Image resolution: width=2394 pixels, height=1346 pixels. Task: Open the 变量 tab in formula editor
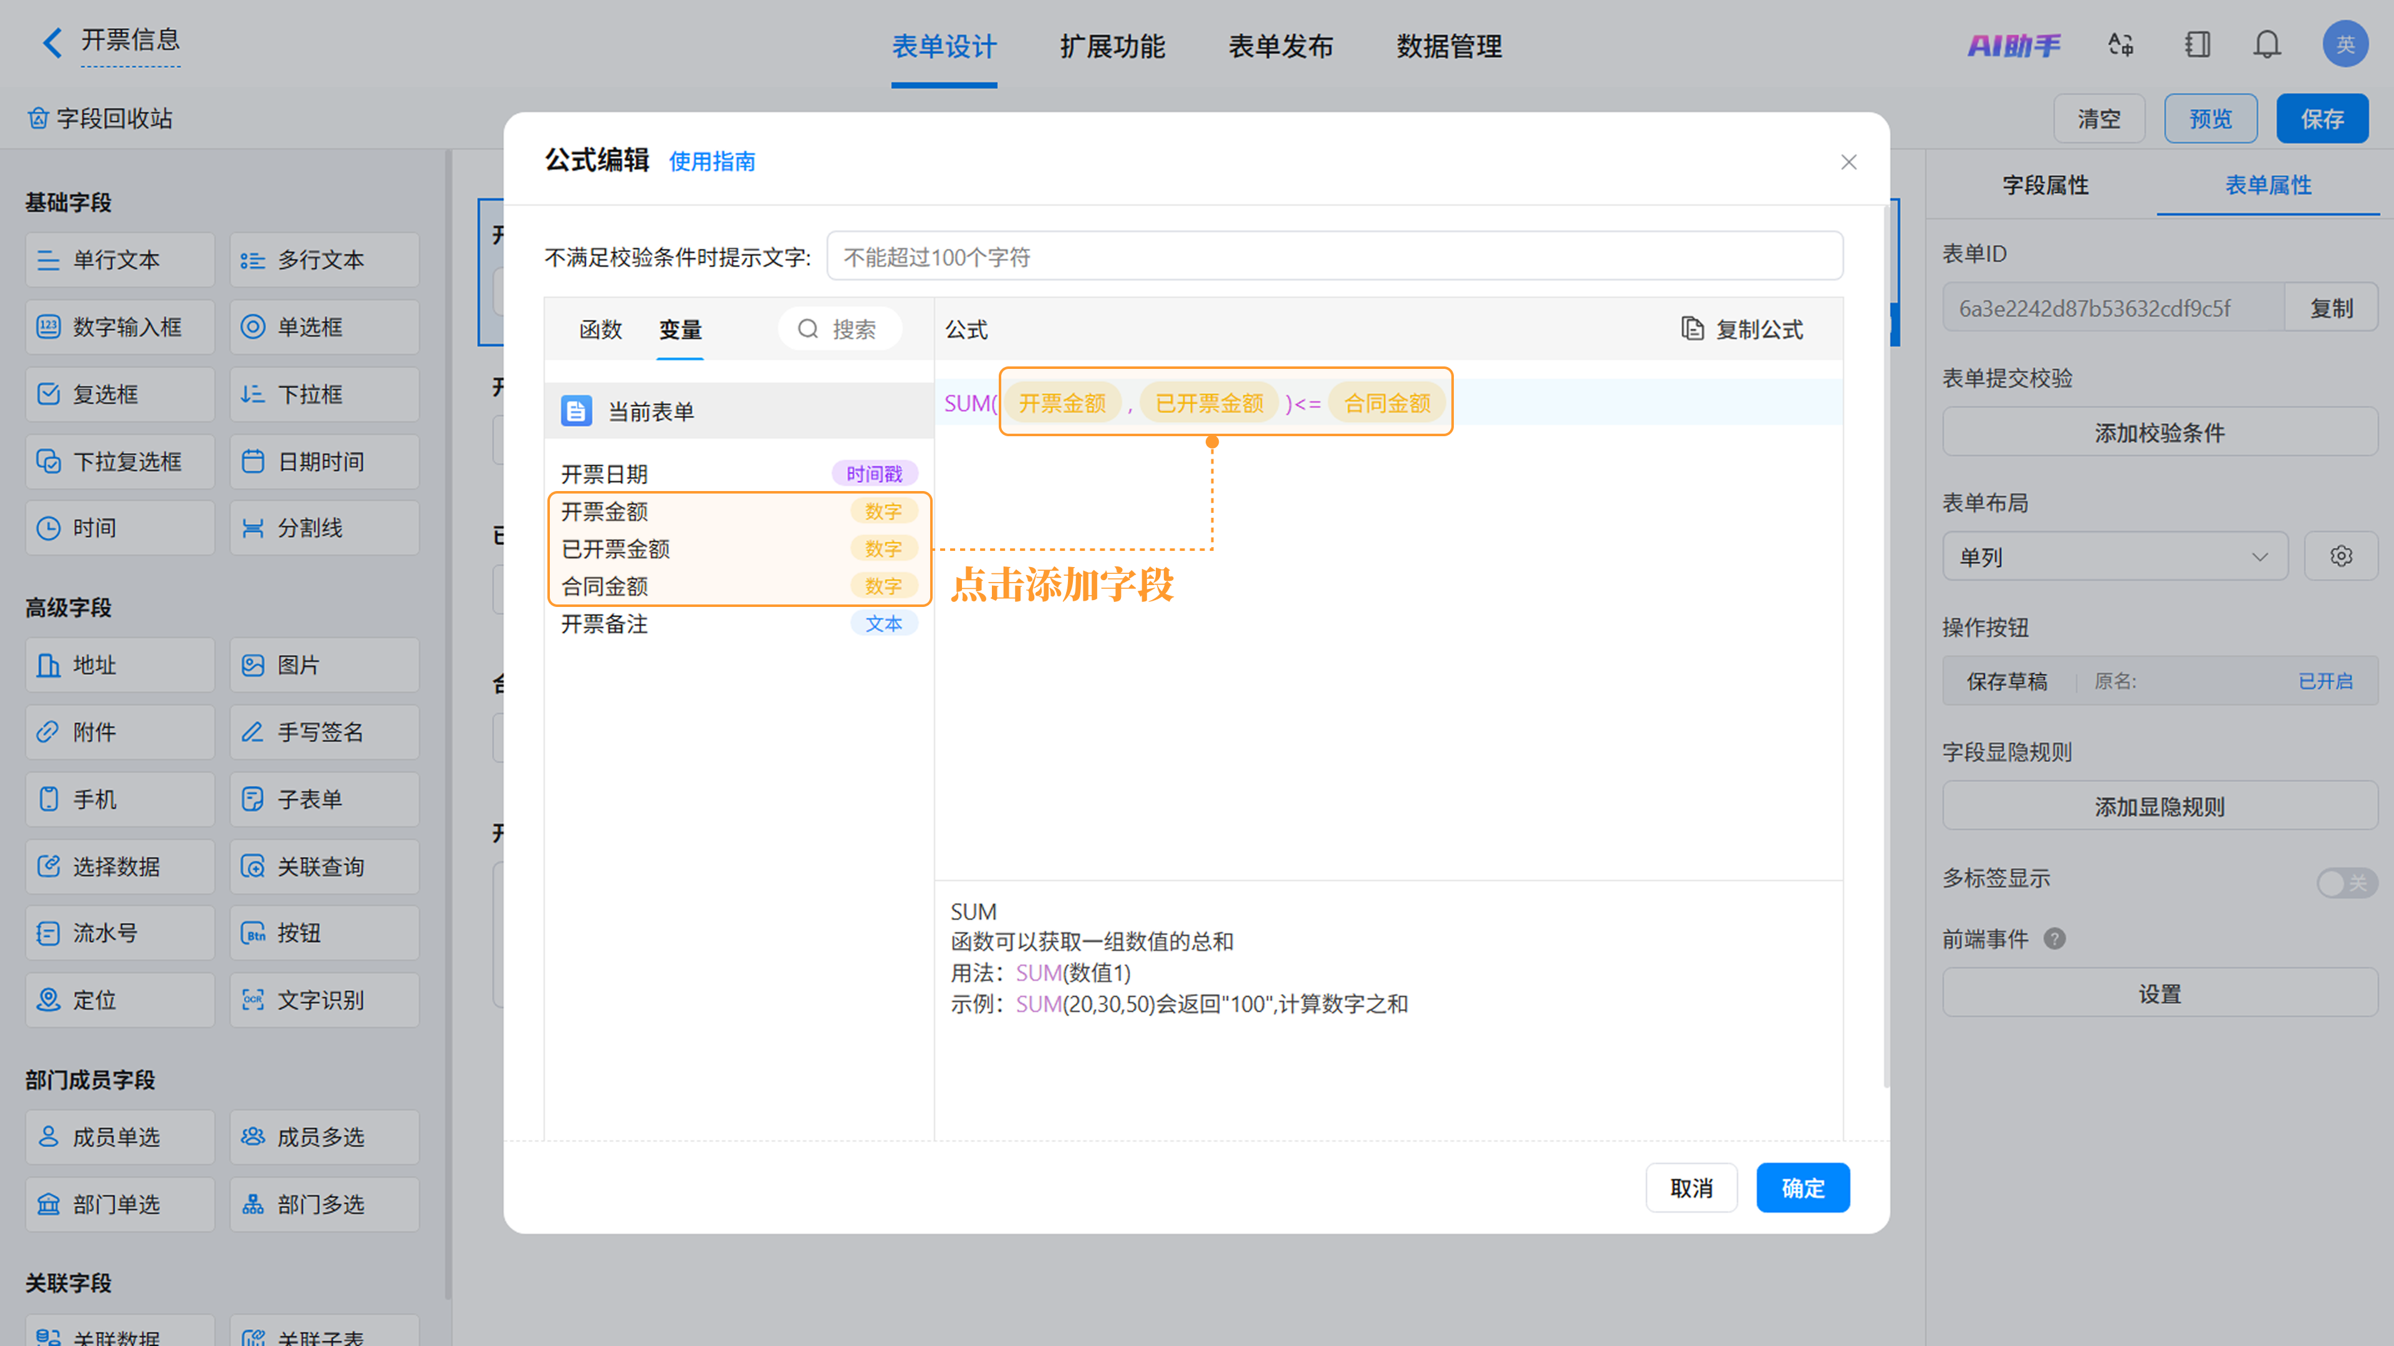680,330
